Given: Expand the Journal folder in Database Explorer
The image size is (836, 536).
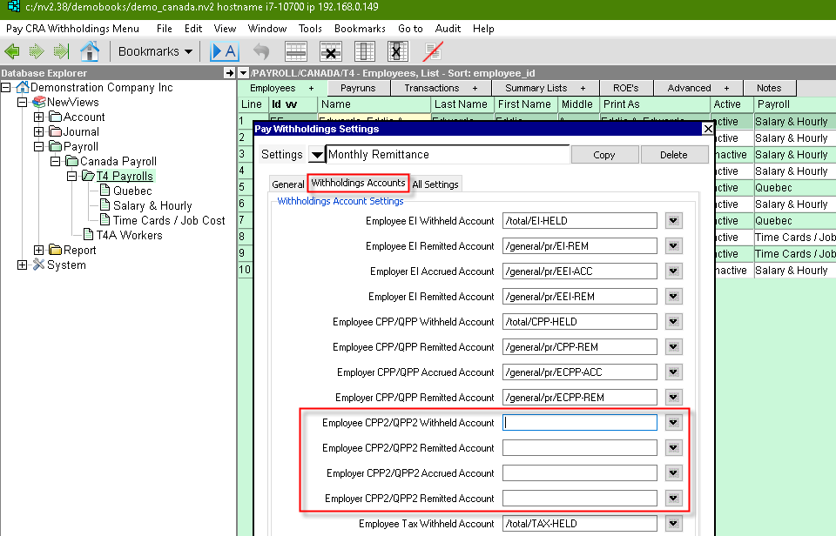Looking at the screenshot, I should click(x=40, y=132).
